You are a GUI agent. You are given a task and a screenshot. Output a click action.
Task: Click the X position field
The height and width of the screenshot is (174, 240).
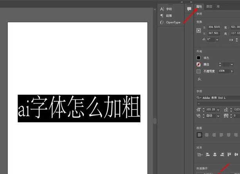point(214,27)
